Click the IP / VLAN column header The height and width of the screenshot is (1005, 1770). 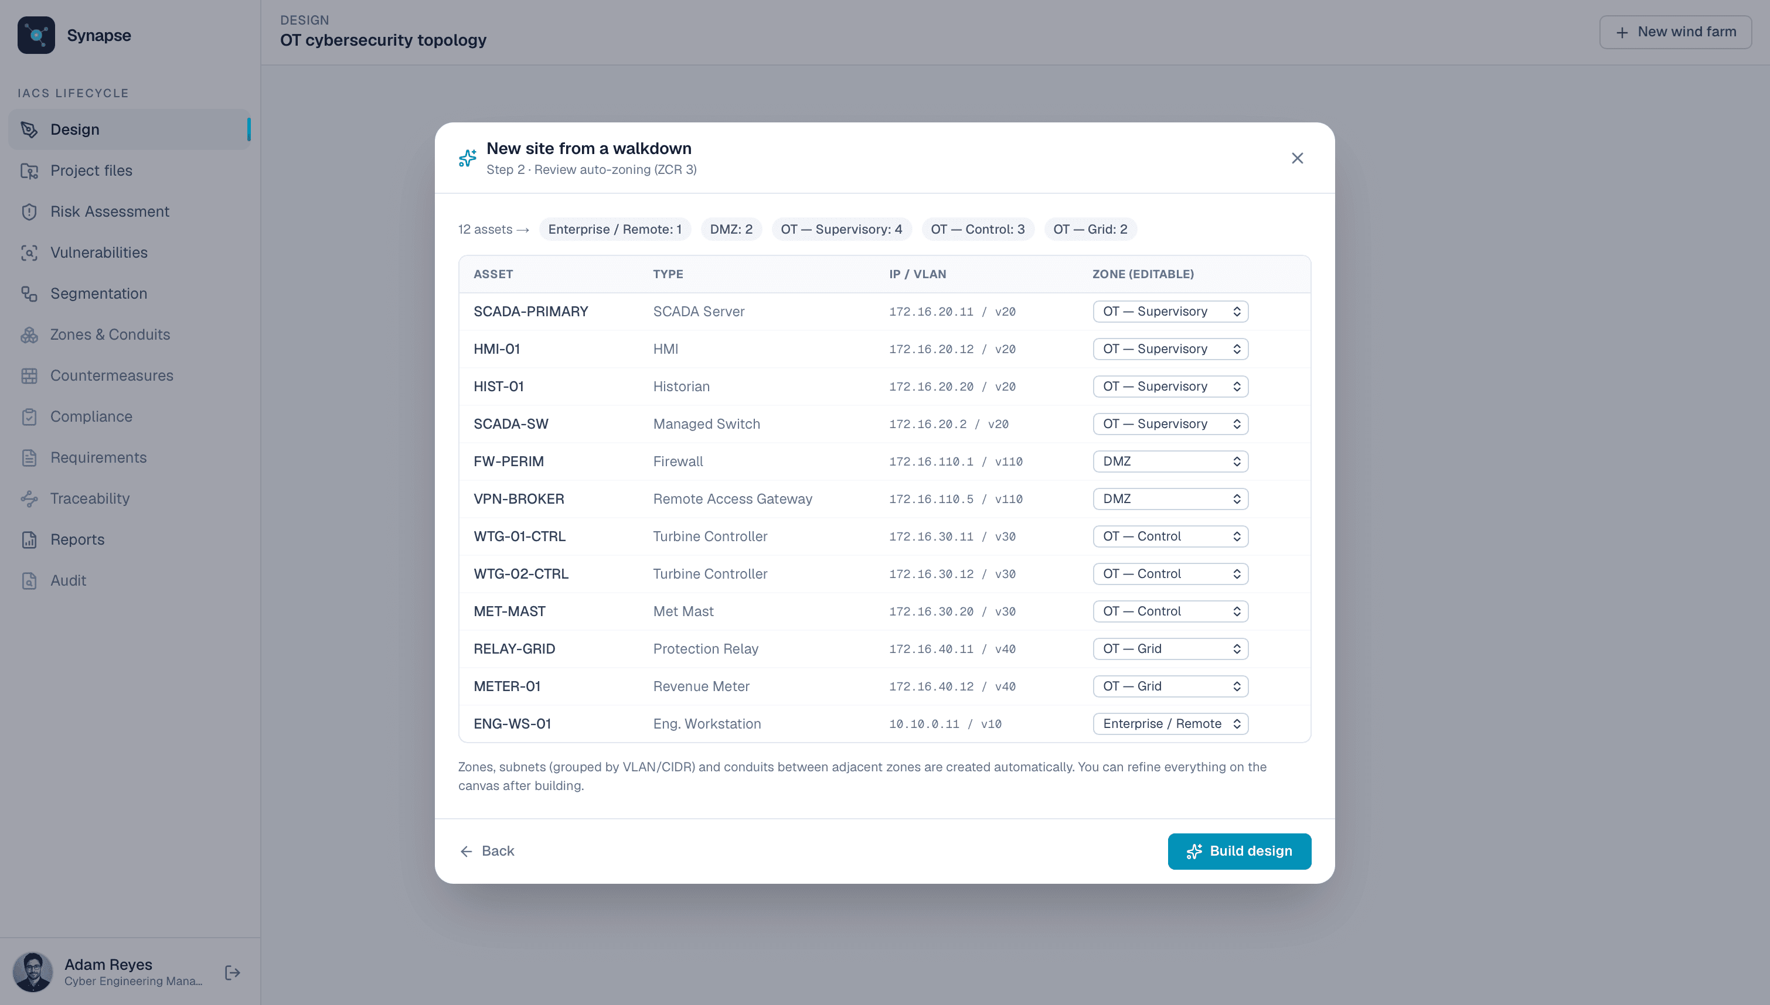click(x=918, y=274)
